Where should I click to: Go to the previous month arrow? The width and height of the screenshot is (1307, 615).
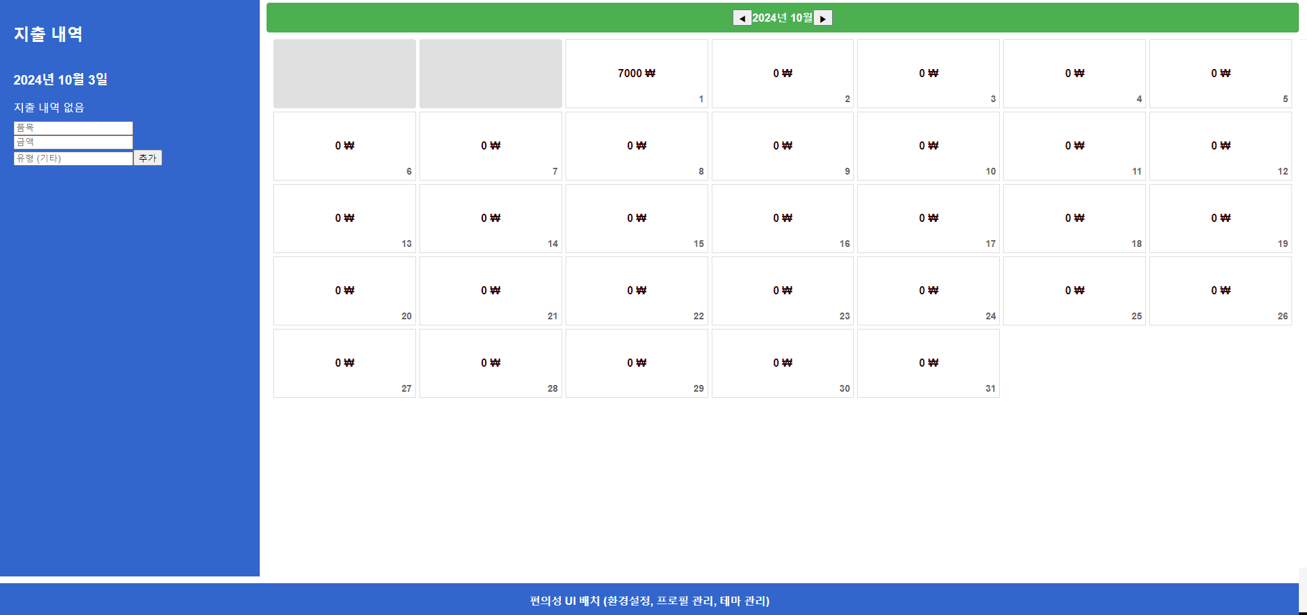point(742,18)
